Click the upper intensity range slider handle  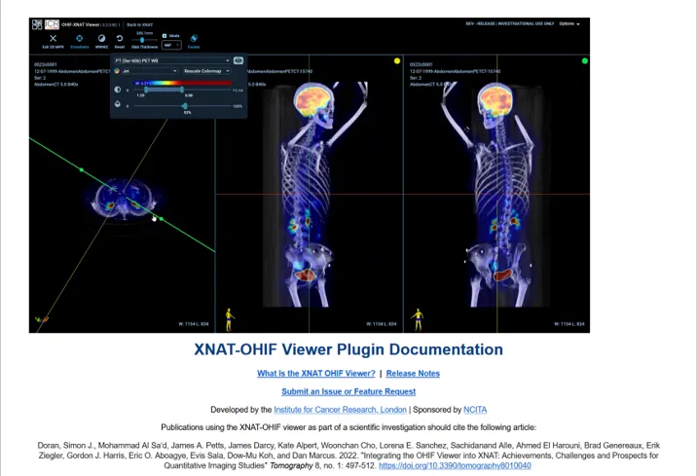click(x=182, y=91)
